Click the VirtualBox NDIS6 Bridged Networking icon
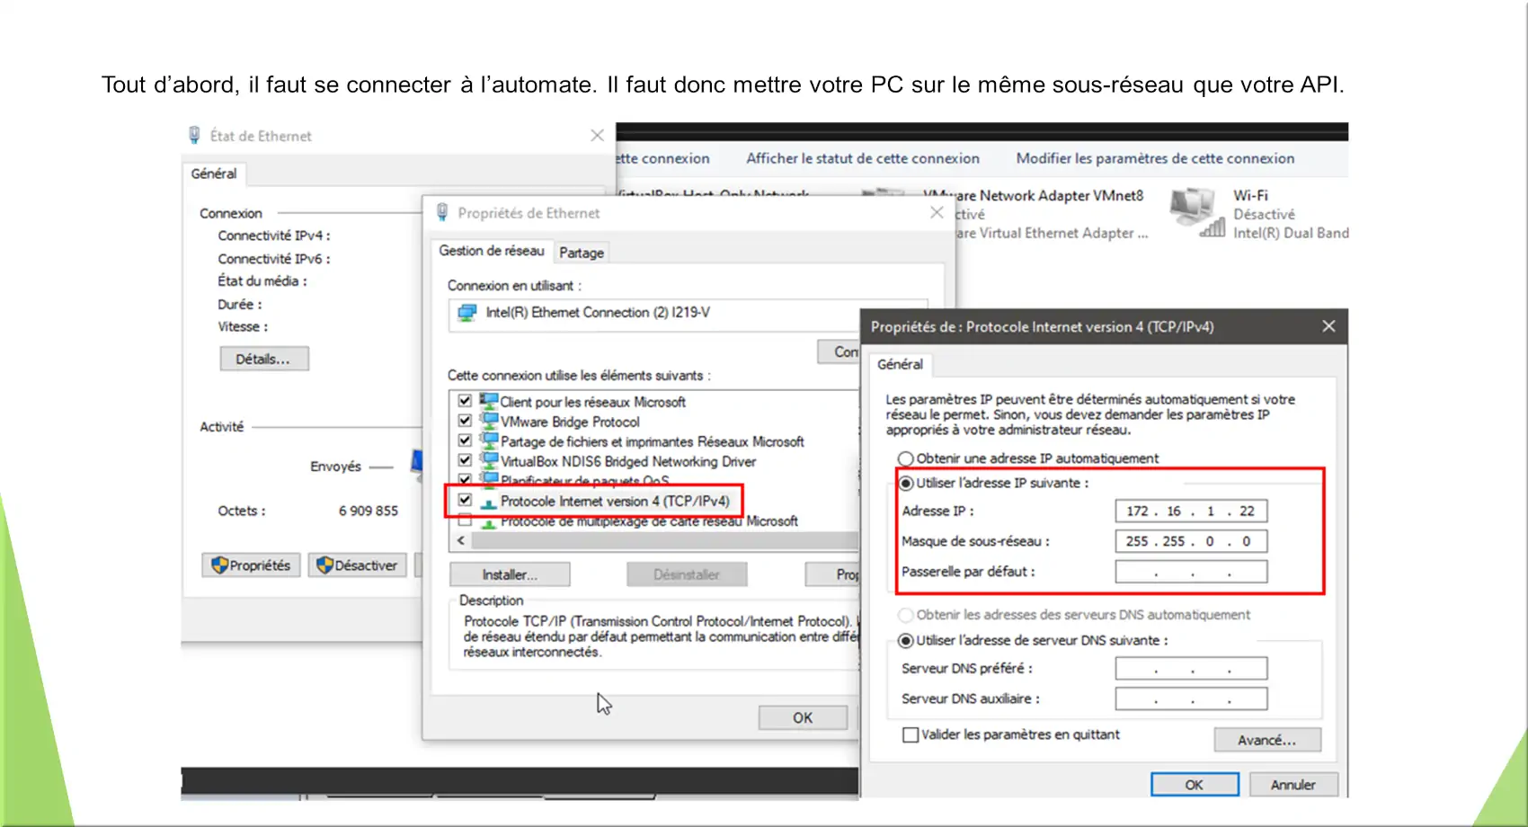1528x827 pixels. (x=489, y=460)
